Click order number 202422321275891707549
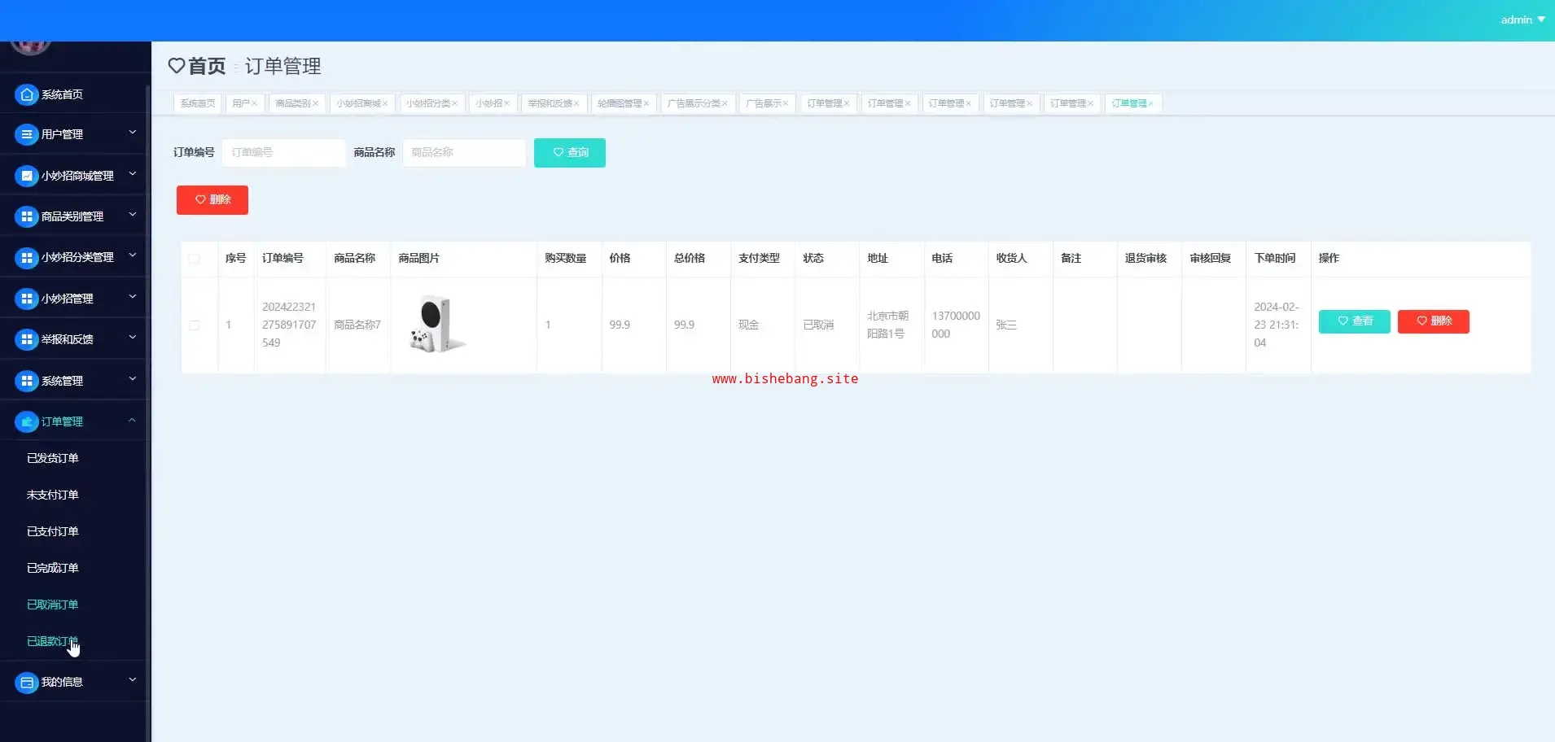 289,325
